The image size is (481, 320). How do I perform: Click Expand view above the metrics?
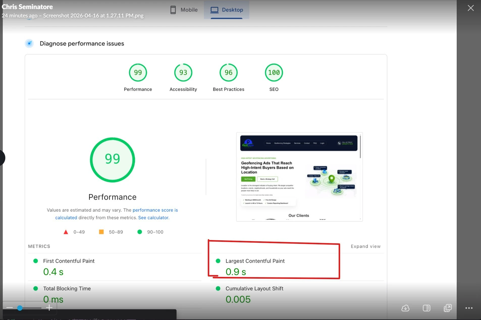pos(365,246)
